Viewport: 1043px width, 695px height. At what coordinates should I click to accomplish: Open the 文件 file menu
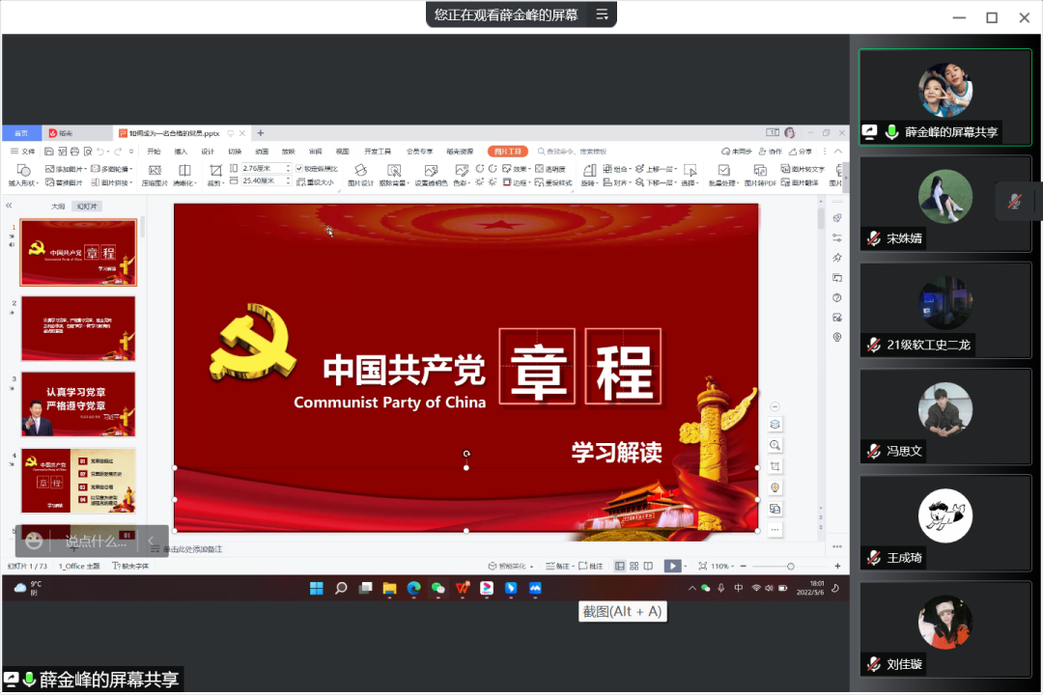click(x=23, y=152)
